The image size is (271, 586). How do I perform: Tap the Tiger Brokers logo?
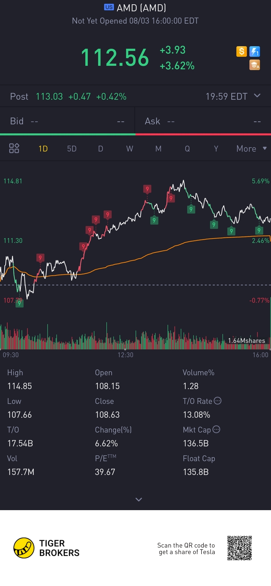47,548
